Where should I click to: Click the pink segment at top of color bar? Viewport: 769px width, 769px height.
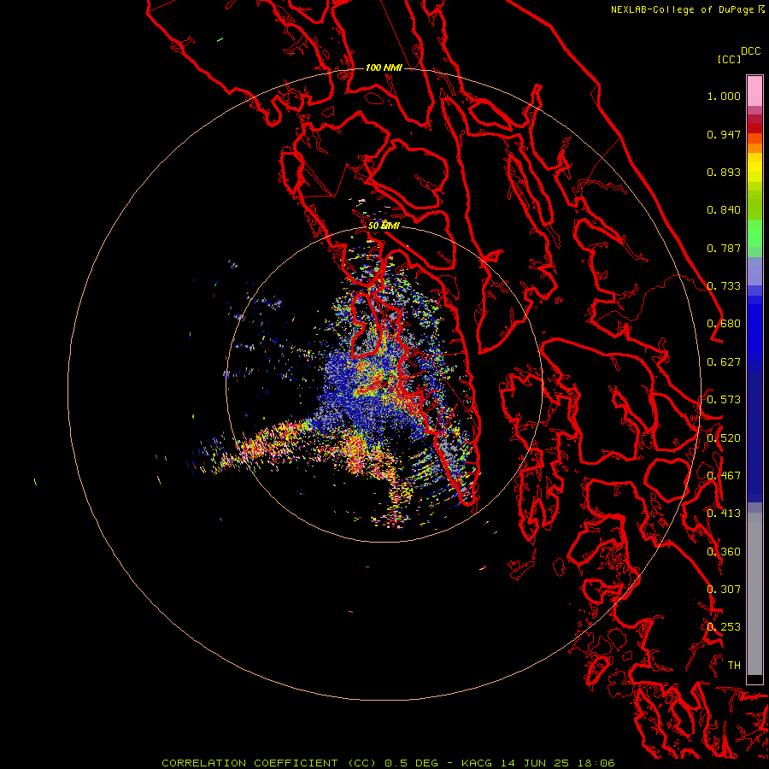[754, 91]
